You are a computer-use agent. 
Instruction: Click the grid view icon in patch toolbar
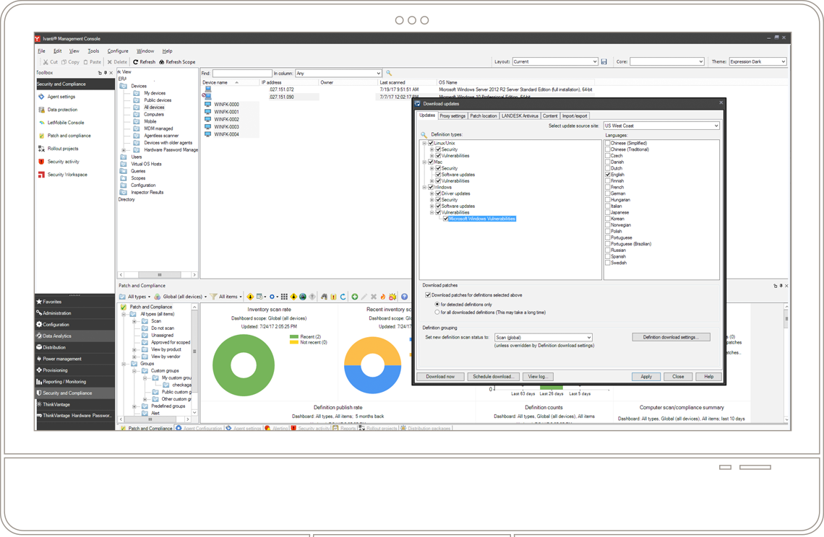tap(284, 297)
